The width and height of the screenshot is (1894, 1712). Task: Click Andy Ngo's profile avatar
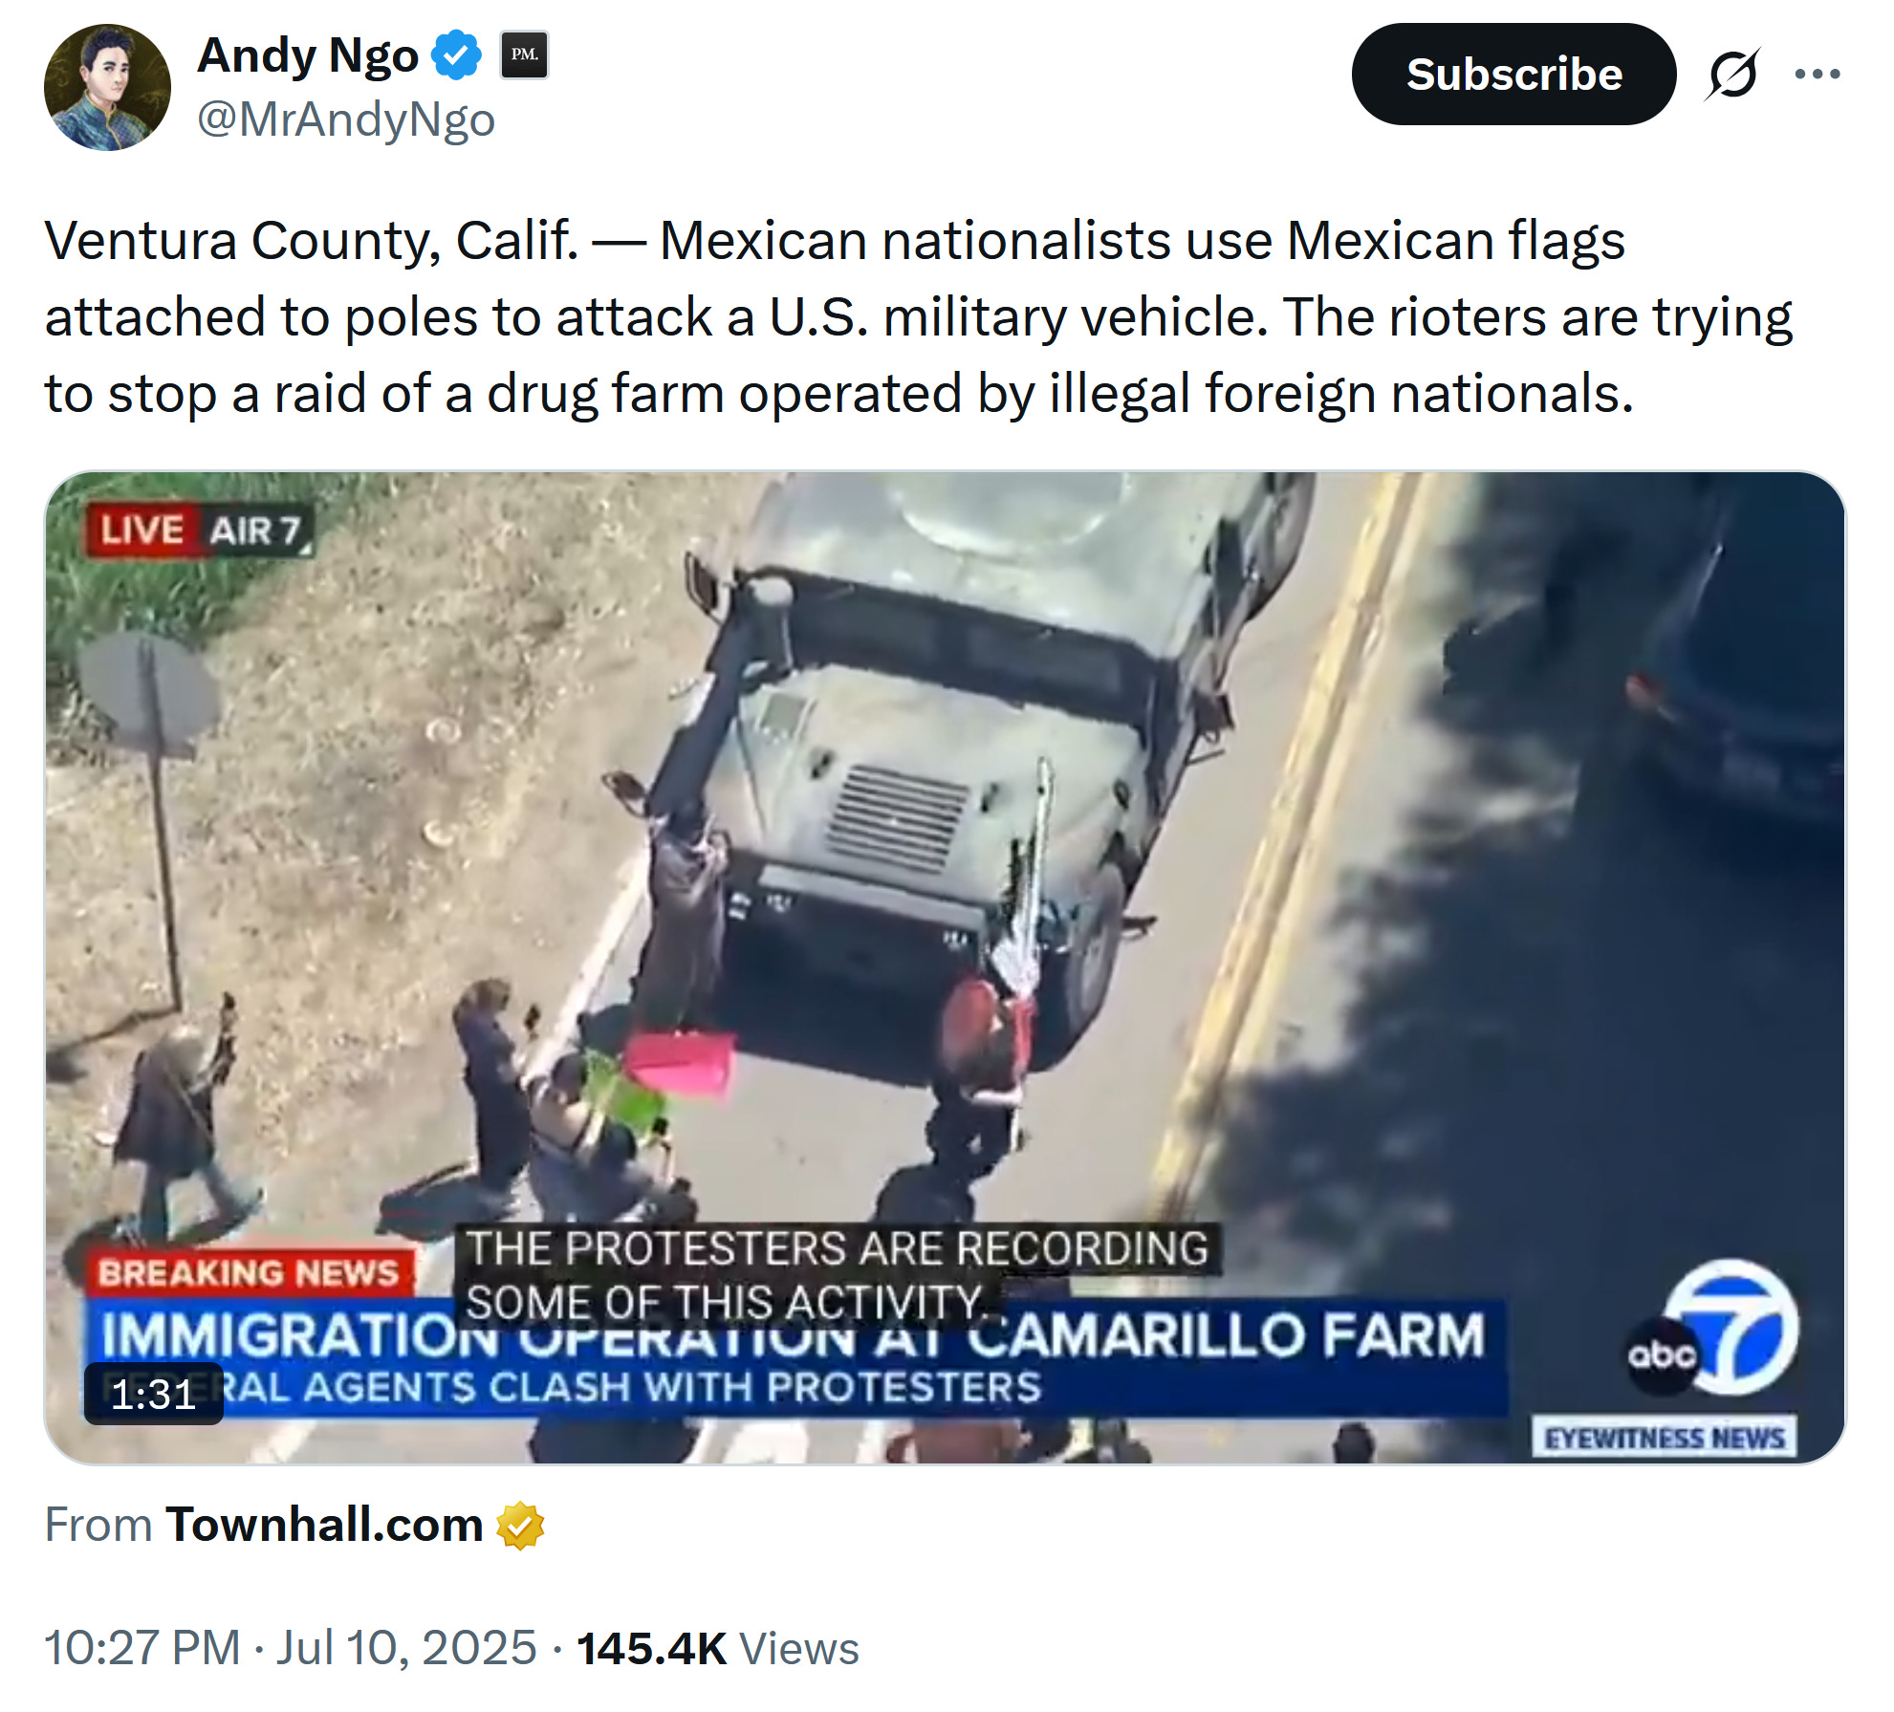tap(107, 87)
